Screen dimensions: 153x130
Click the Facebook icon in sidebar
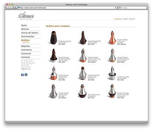(x=23, y=75)
